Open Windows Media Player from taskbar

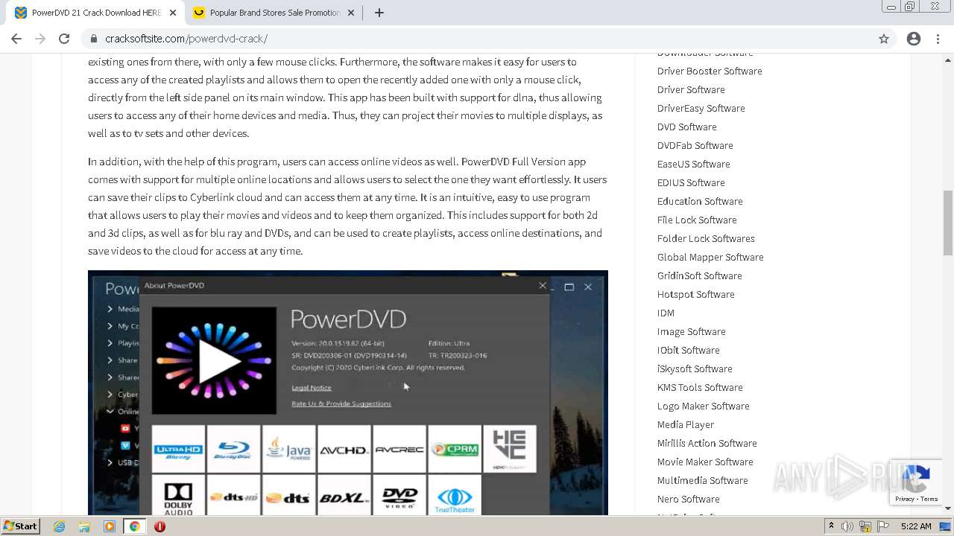coord(110,526)
